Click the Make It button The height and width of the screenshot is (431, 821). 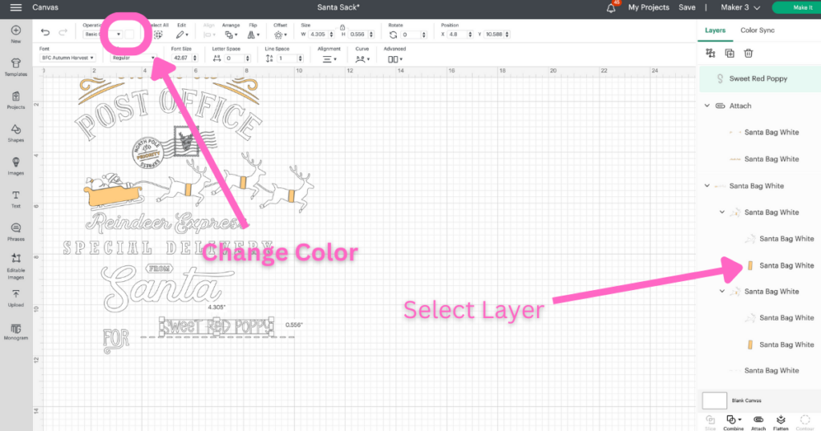tap(801, 7)
